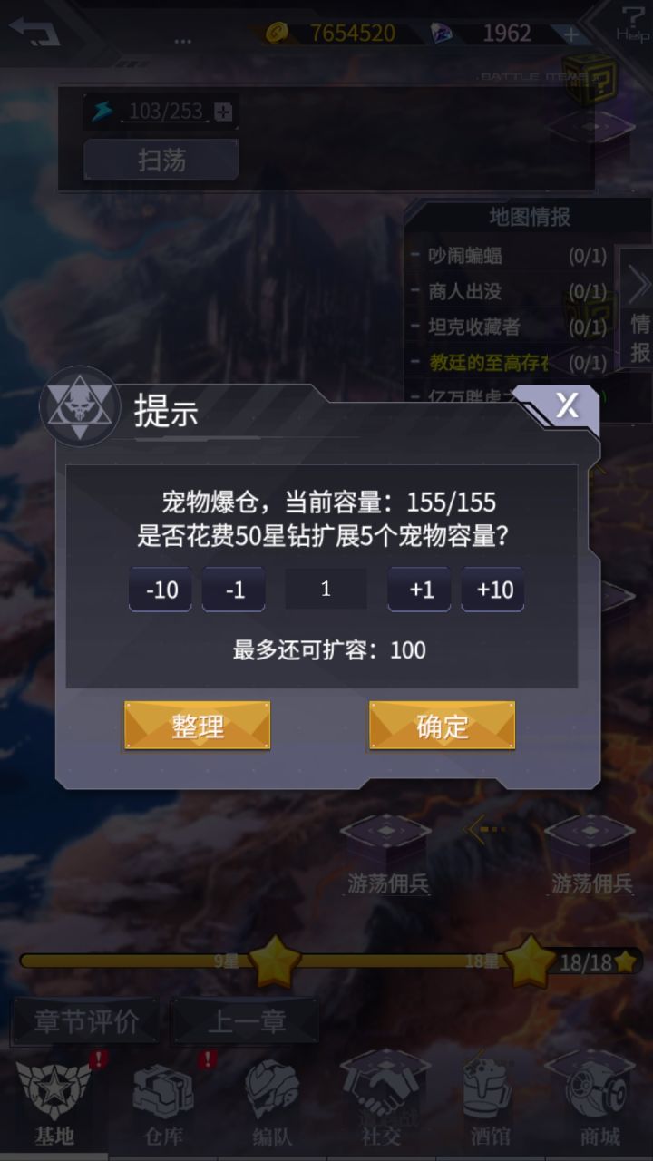Decrease expansion count by 1
Viewport: 653px width, 1161px height.
point(234,590)
